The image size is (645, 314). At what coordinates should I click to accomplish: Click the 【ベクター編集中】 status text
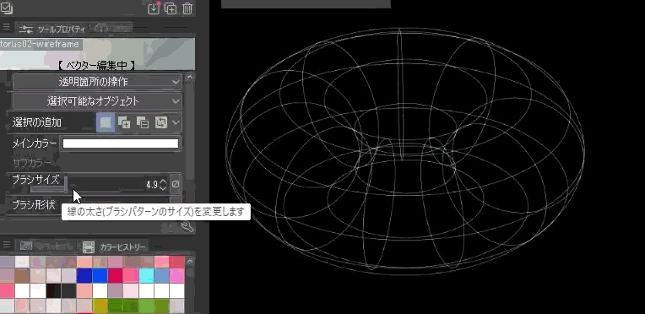97,65
